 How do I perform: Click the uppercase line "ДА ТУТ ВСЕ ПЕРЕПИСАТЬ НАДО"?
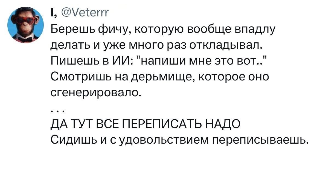146,125
